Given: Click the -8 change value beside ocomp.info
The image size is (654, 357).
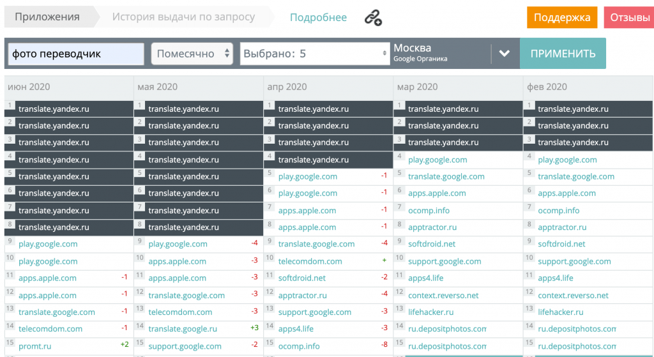Looking at the screenshot, I should [384, 344].
